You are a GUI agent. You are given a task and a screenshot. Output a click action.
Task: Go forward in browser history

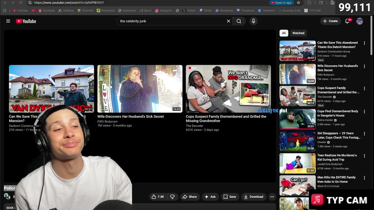pos(13,3)
